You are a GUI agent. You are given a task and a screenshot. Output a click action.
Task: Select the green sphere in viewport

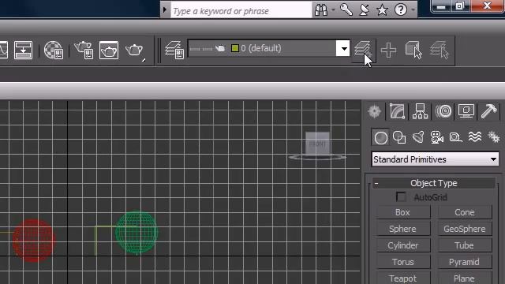pyautogui.click(x=137, y=232)
